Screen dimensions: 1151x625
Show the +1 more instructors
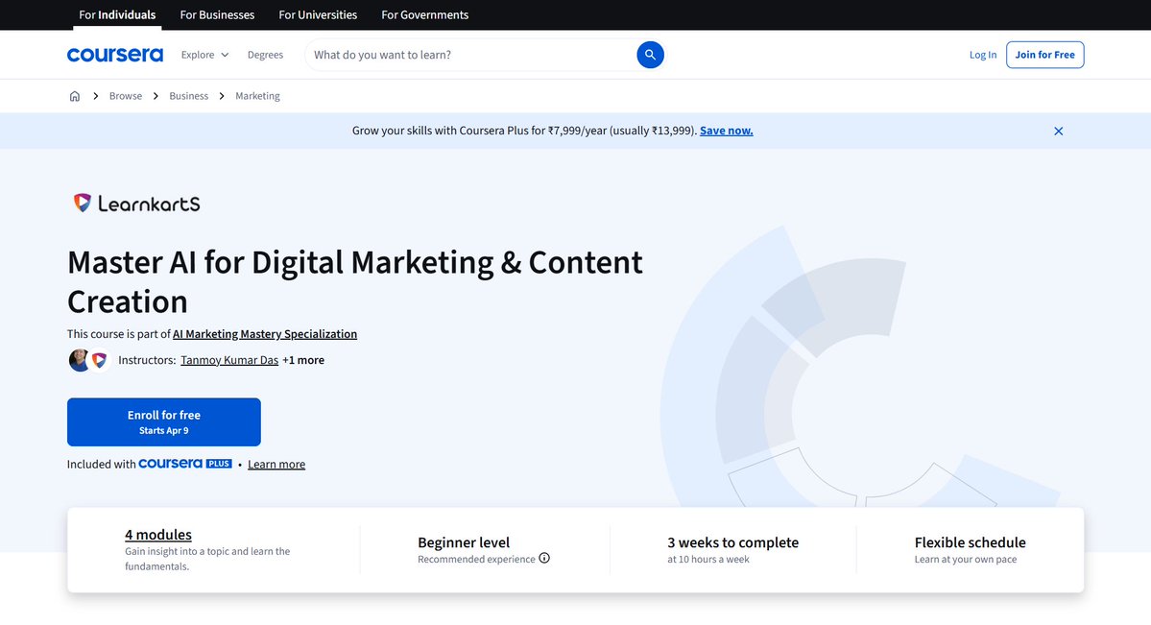(303, 360)
